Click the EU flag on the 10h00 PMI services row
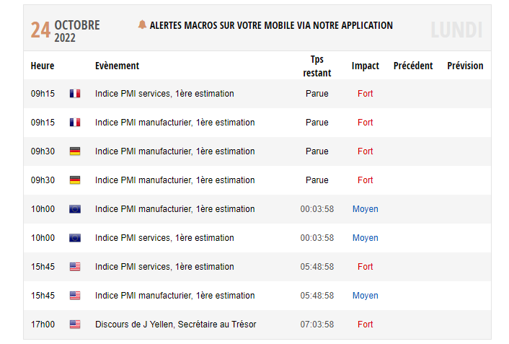509x344 pixels. click(x=75, y=238)
